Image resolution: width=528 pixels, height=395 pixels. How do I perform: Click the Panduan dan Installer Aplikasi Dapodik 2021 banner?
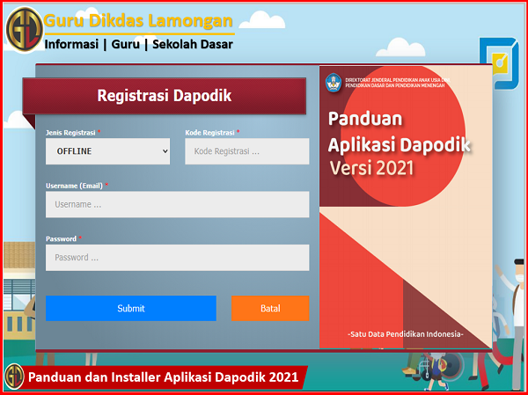pos(164,377)
